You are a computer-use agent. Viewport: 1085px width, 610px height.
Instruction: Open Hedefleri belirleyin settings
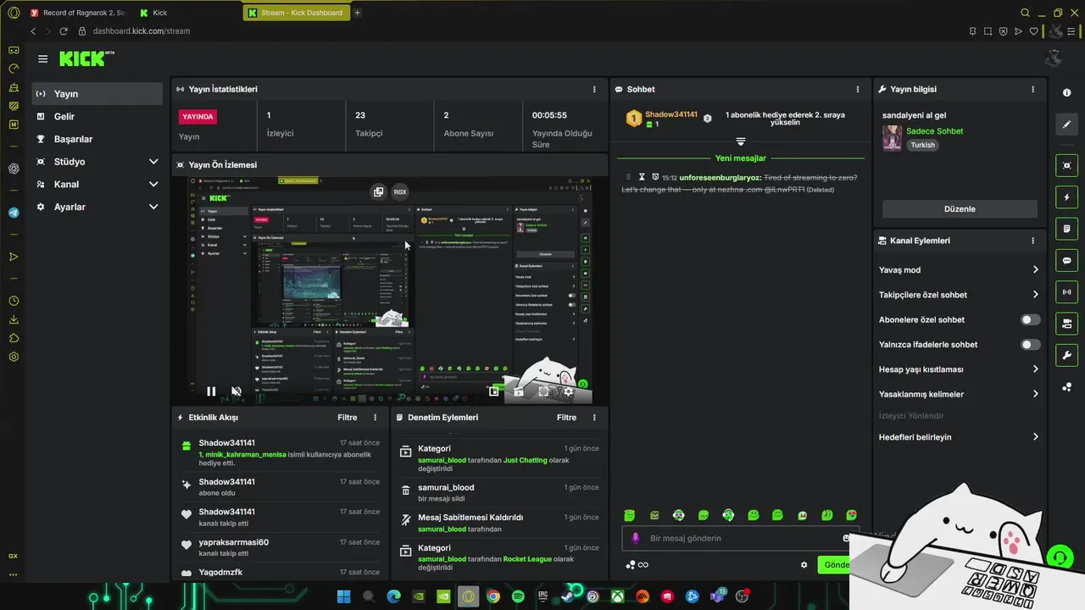(x=959, y=437)
